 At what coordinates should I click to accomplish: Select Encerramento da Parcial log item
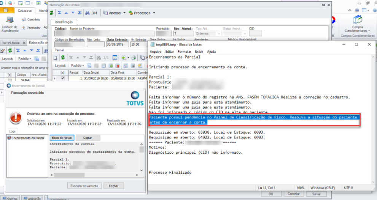(26, 138)
